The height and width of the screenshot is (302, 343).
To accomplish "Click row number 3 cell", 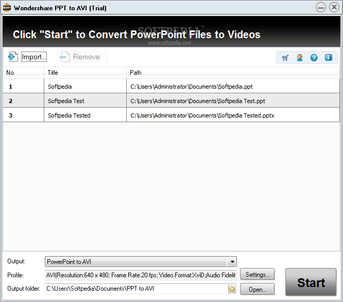I will coord(23,115).
